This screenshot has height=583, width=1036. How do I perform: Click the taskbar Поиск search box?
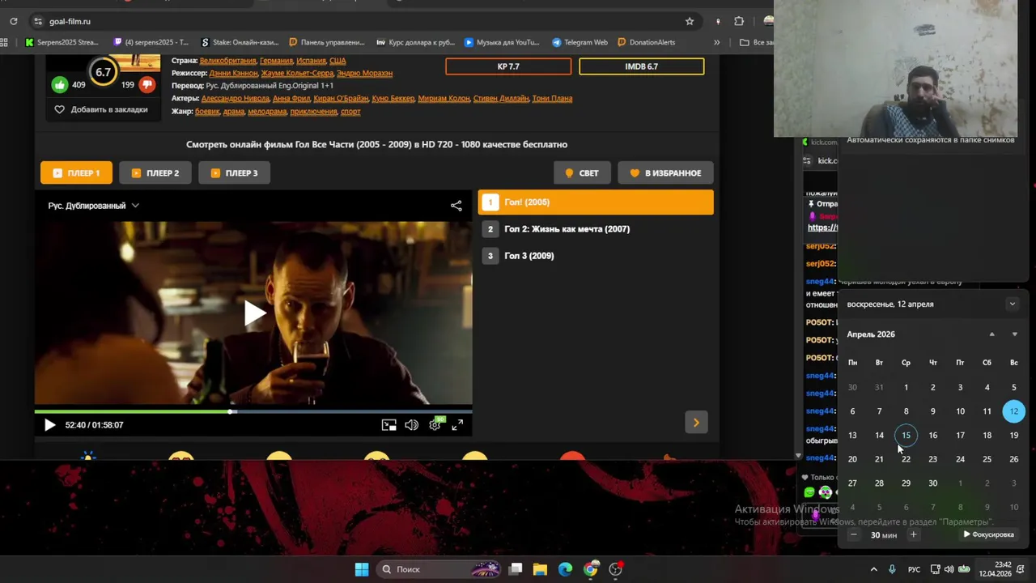pyautogui.click(x=441, y=569)
